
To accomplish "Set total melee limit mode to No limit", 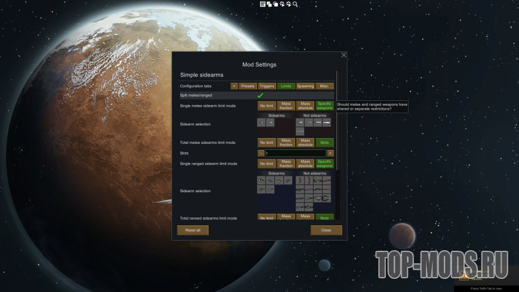I will click(x=267, y=143).
